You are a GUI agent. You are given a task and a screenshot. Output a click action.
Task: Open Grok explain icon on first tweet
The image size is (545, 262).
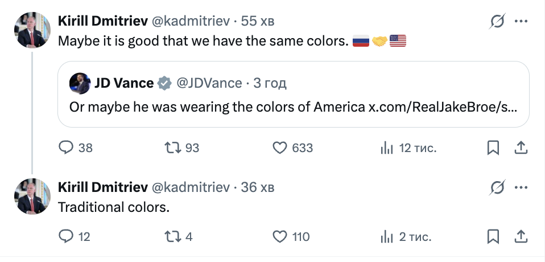pyautogui.click(x=497, y=22)
